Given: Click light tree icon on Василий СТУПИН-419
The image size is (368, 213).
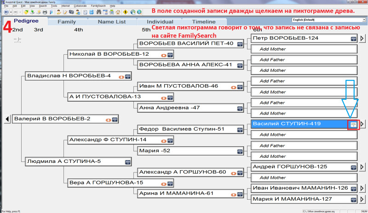Looking at the screenshot, I should (x=353, y=125).
